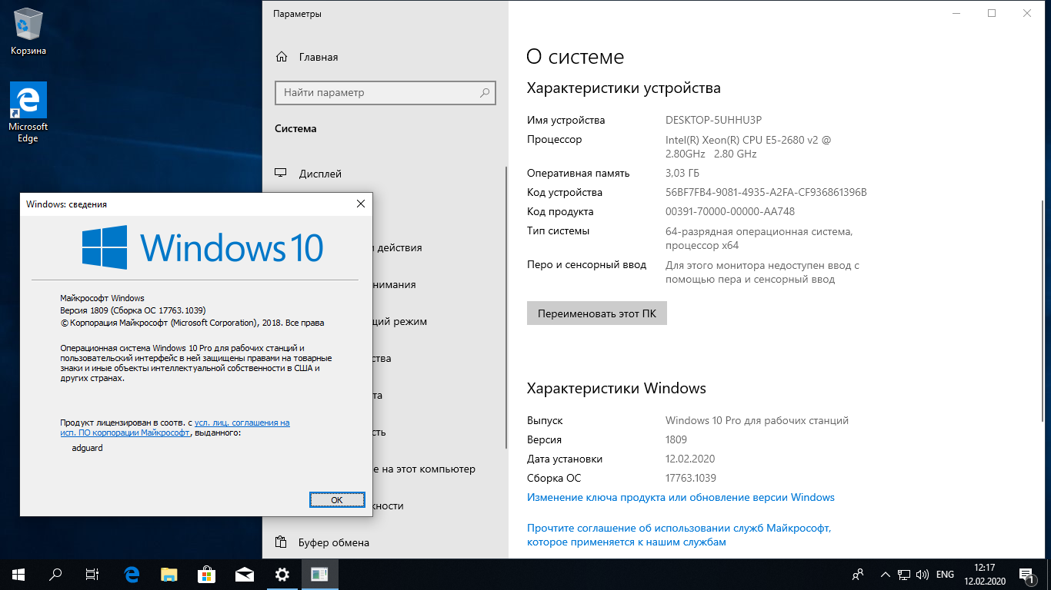Close the Windows: сведения dialog
This screenshot has width=1051, height=590.
coord(361,204)
